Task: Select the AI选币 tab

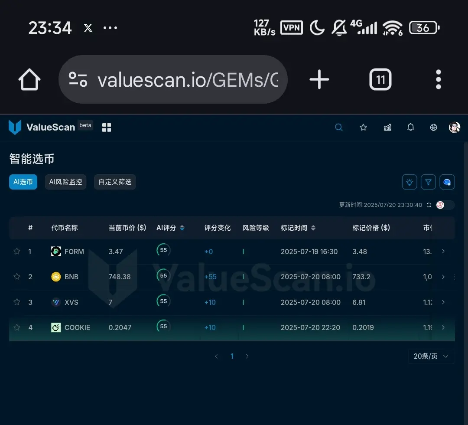Action: 23,182
